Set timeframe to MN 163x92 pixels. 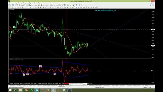[x=96, y=7]
